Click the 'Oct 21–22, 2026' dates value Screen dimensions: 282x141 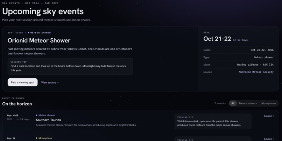pos(262,50)
